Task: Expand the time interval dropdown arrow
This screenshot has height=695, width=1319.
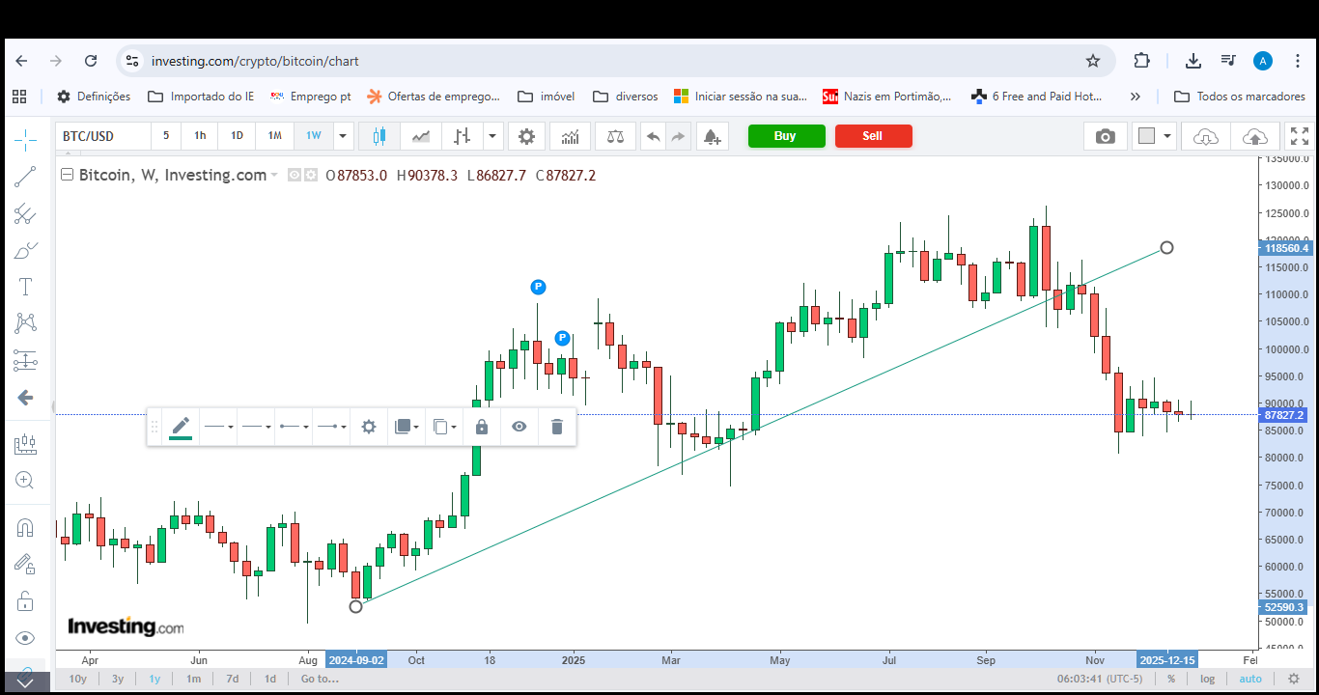Action: tap(342, 136)
